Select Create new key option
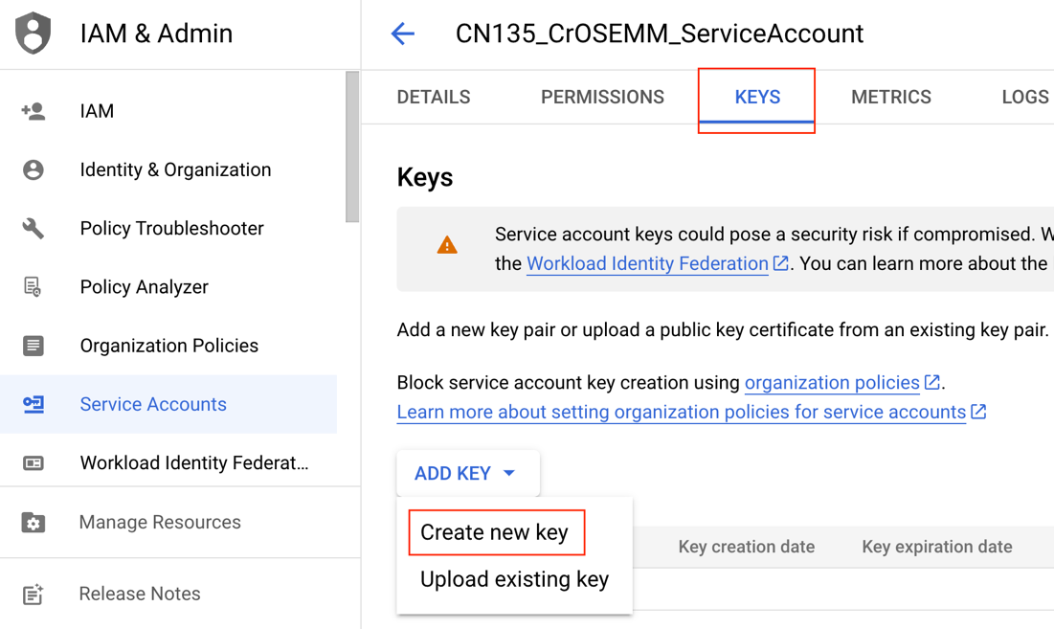The image size is (1054, 629). [x=495, y=532]
